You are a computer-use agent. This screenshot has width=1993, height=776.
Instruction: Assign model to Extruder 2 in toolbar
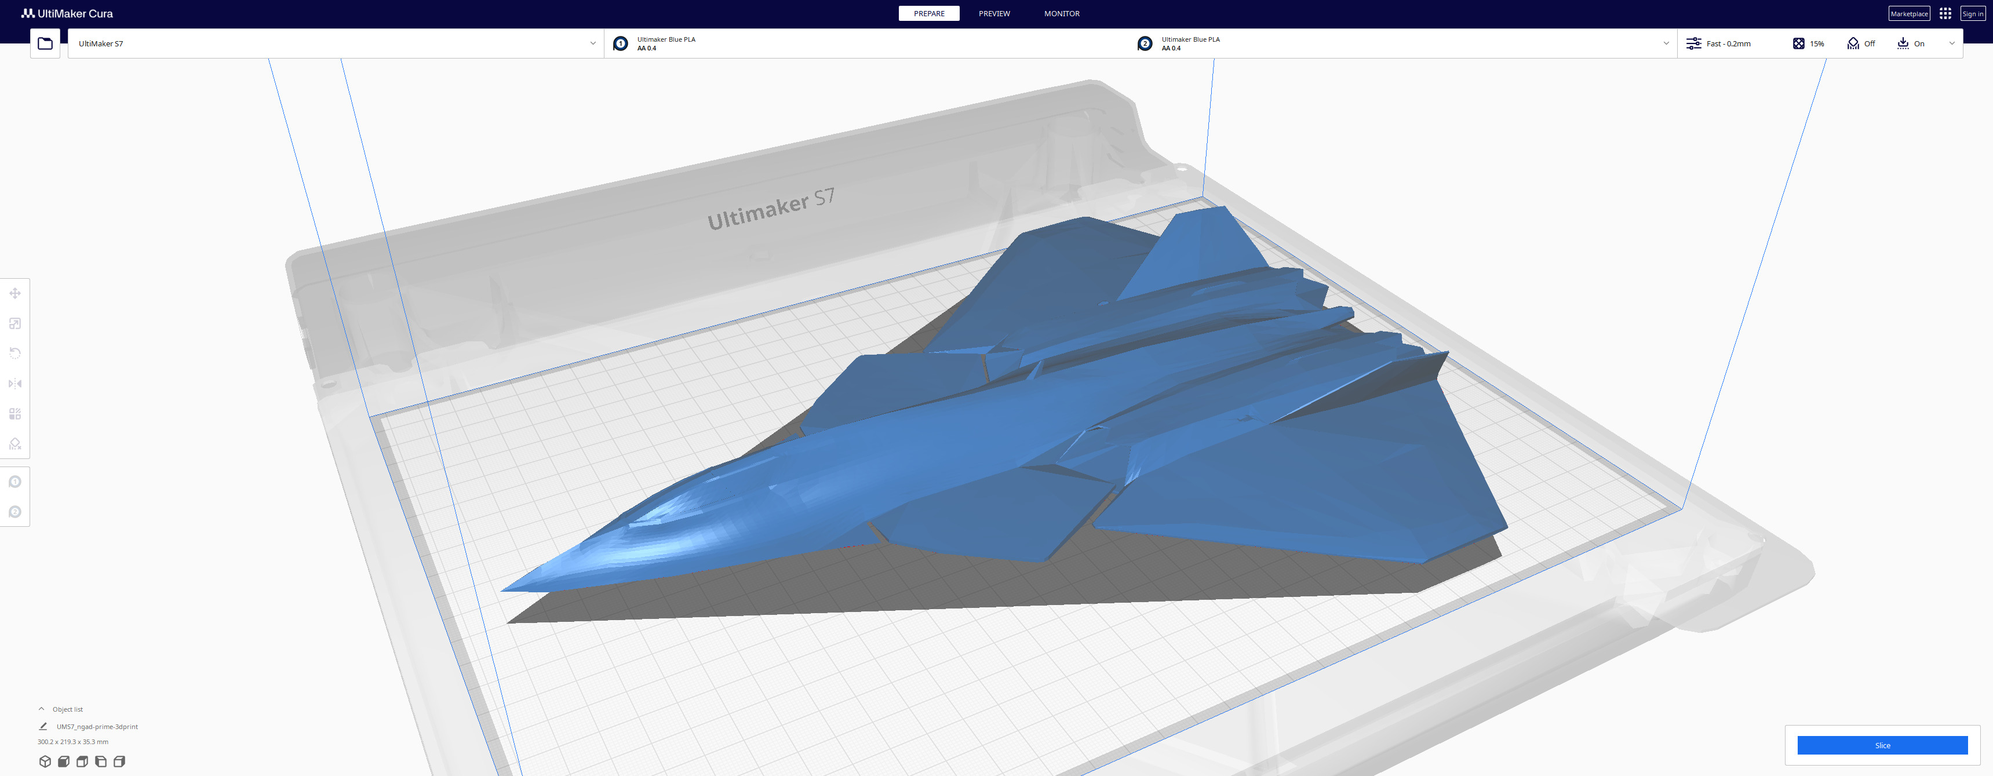point(14,512)
